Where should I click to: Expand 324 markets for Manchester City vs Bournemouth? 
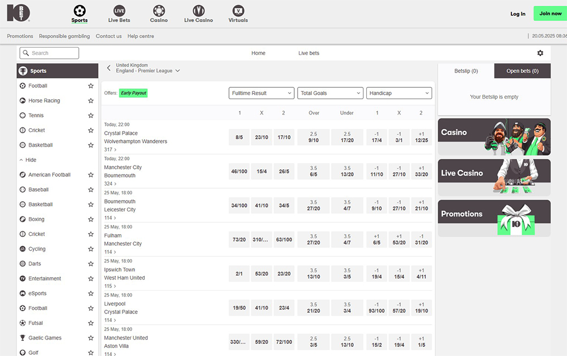point(111,184)
